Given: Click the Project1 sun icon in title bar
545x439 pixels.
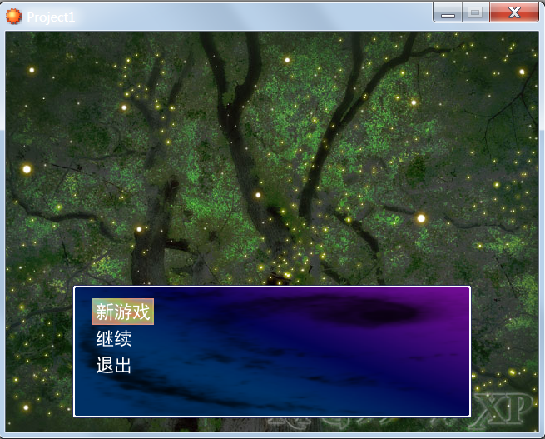Looking at the screenshot, I should pos(14,17).
